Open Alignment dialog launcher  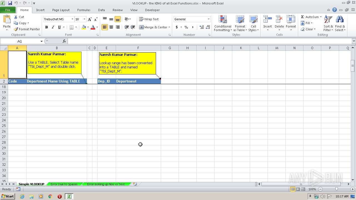[170, 35]
